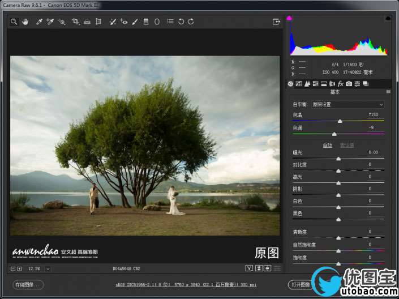Toggle shadow clipping warning in histogram
This screenshot has width=399, height=299.
point(290,18)
